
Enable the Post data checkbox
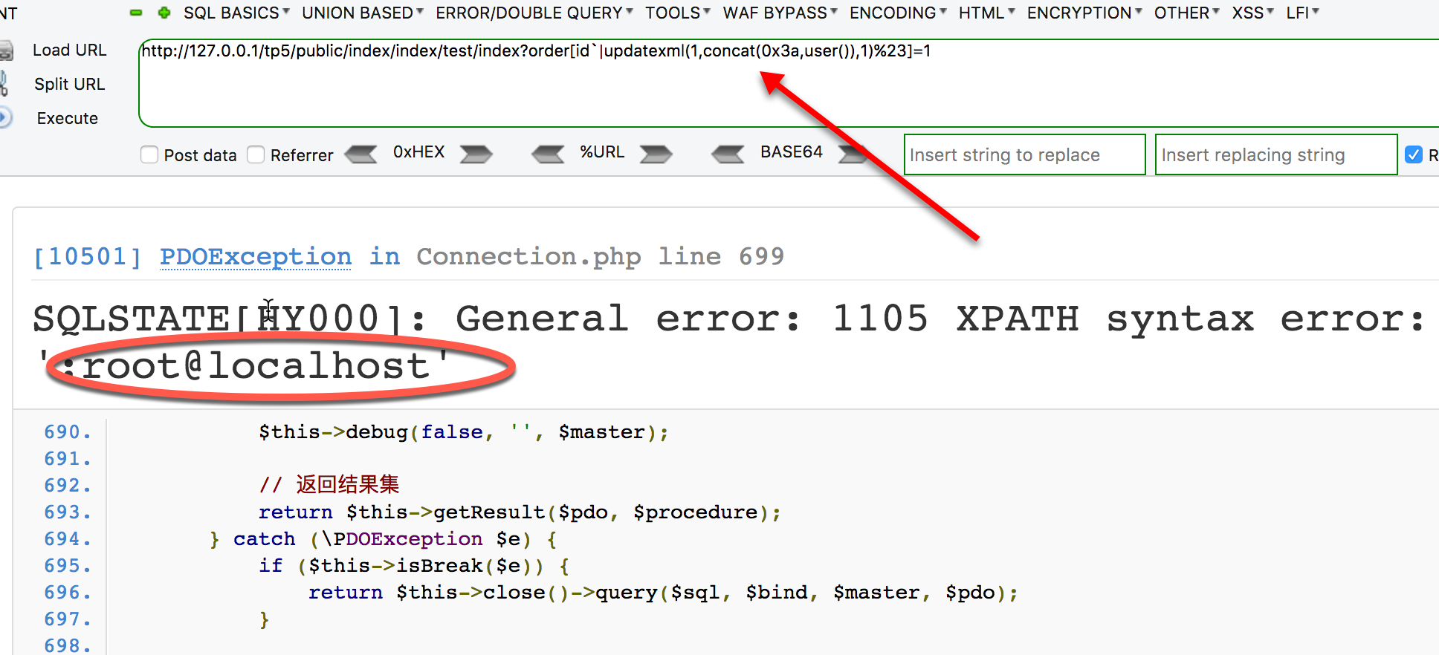[x=149, y=154]
